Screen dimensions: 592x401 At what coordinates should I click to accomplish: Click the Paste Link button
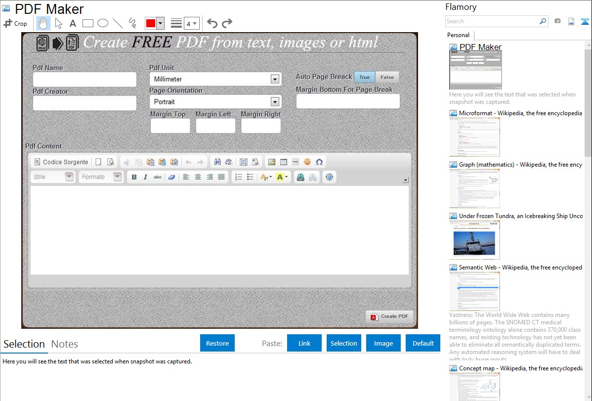[x=304, y=343]
